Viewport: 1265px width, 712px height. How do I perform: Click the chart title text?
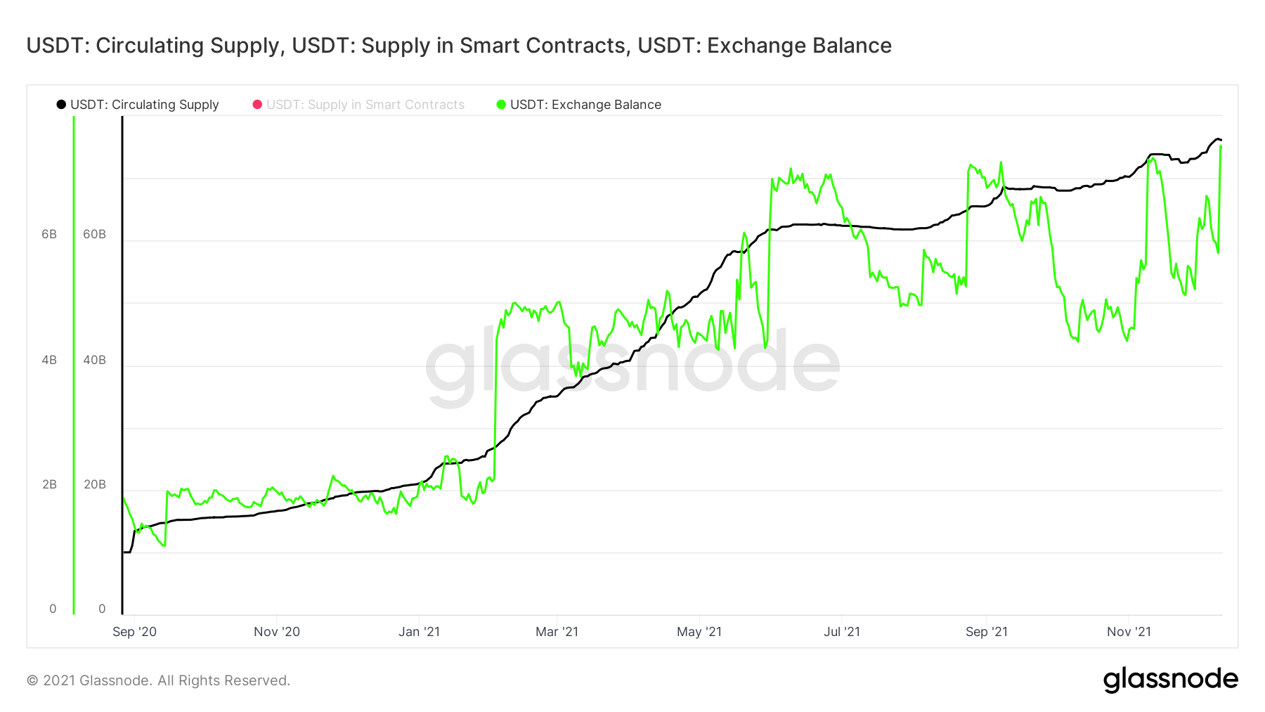(x=459, y=46)
